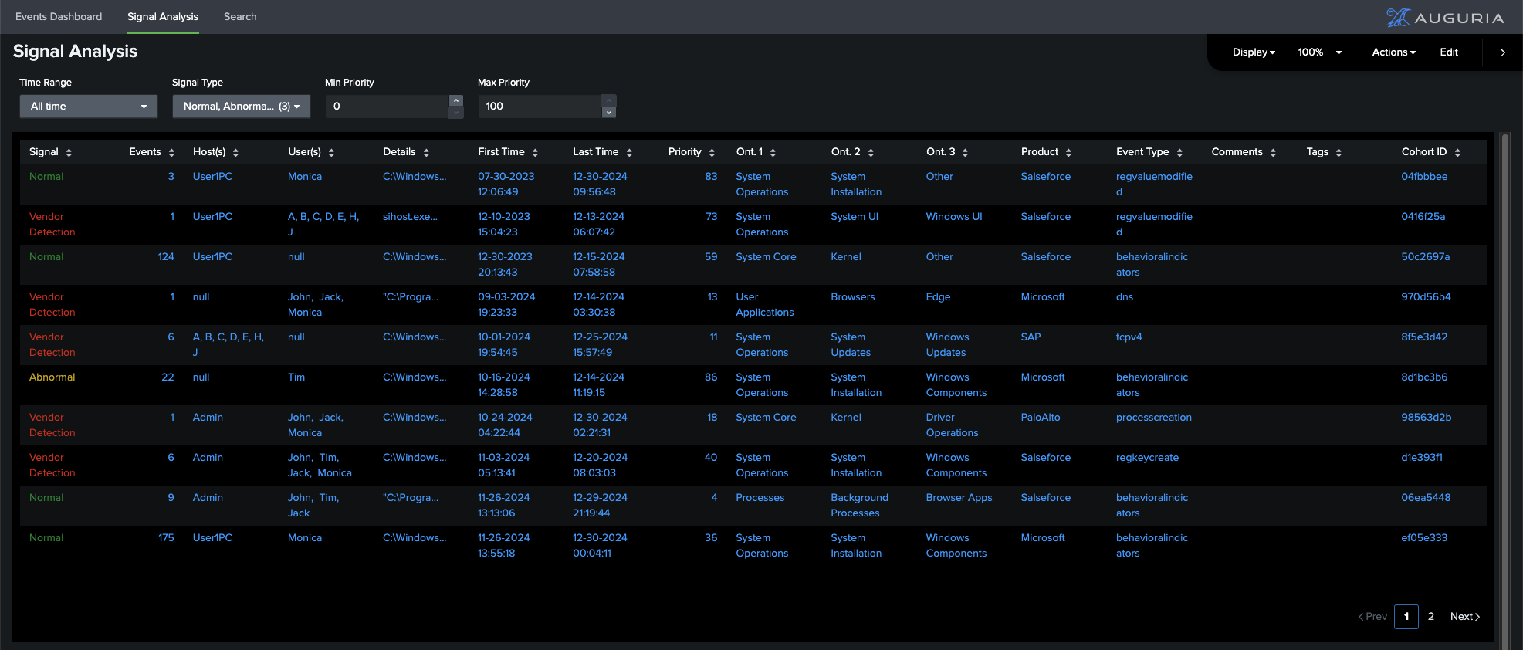
Task: Click the Min Priority input field
Action: 388,107
